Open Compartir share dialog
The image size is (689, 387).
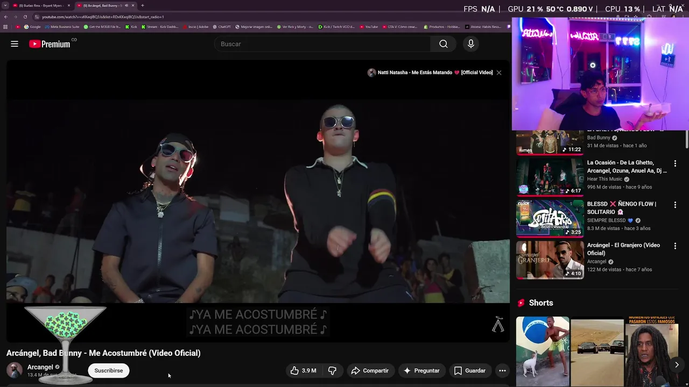pyautogui.click(x=370, y=370)
